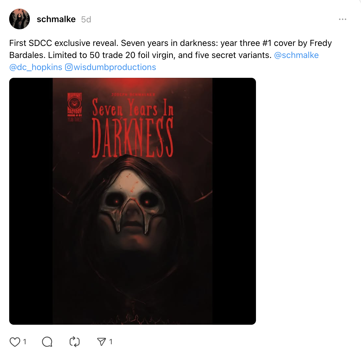
Task: Open the schmalke username link
Action: [x=56, y=19]
